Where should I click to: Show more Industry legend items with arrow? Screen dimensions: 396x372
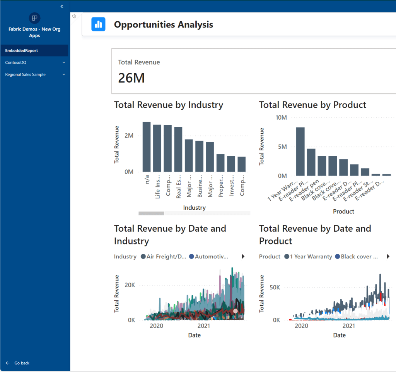pyautogui.click(x=243, y=257)
